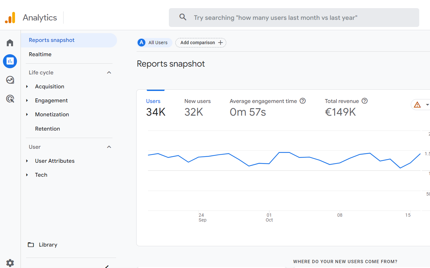Open the Retention report
This screenshot has height=268, width=430.
48,129
